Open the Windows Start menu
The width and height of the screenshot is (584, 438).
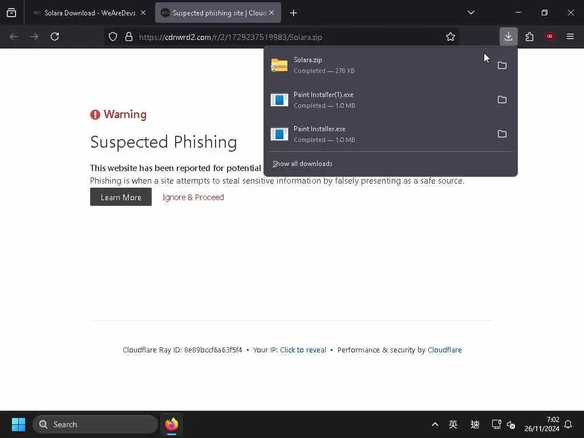pyautogui.click(x=19, y=424)
